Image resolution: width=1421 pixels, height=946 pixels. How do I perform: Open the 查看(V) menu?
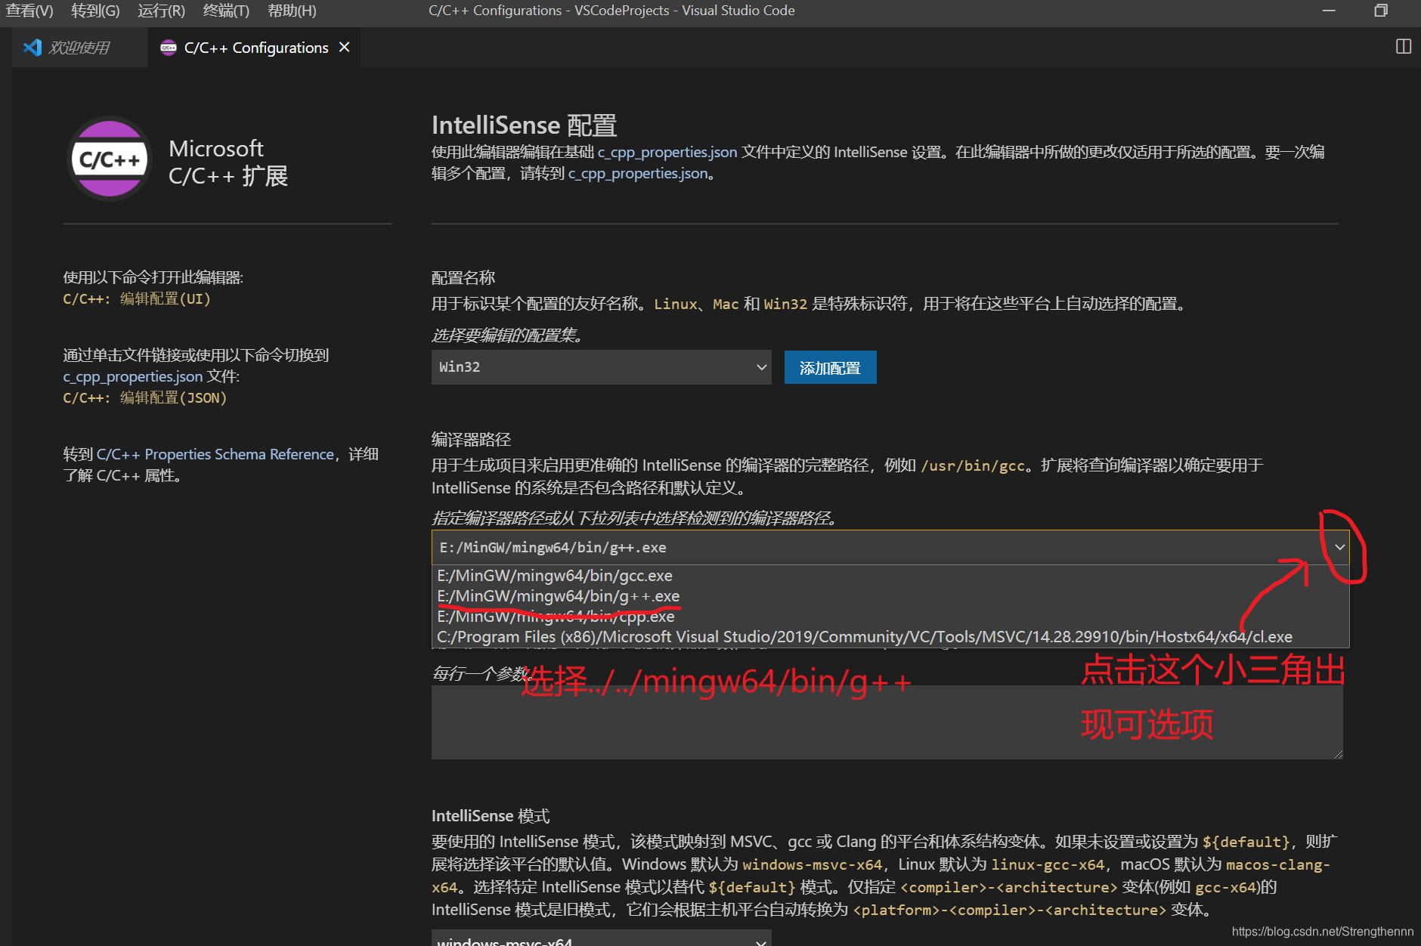(x=29, y=11)
